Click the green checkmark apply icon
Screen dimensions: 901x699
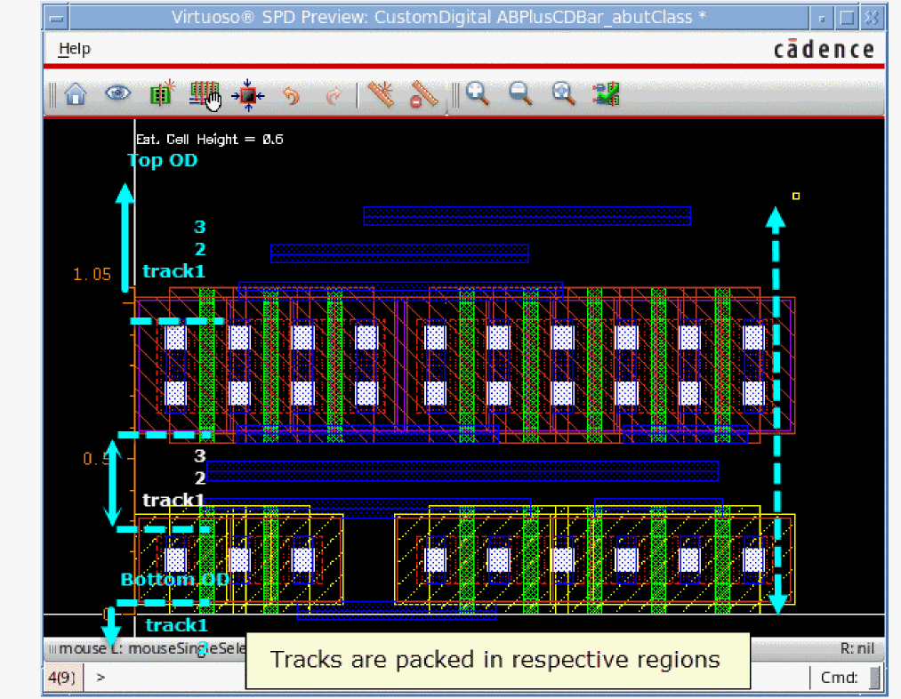pyautogui.click(x=607, y=94)
